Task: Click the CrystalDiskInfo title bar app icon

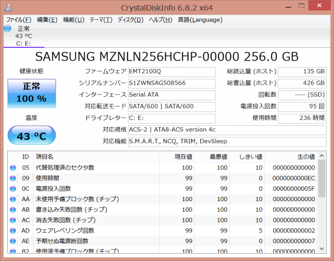Action: coord(8,7)
